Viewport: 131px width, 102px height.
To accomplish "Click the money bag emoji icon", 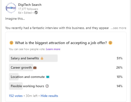I will pyautogui.click(x=42, y=58).
